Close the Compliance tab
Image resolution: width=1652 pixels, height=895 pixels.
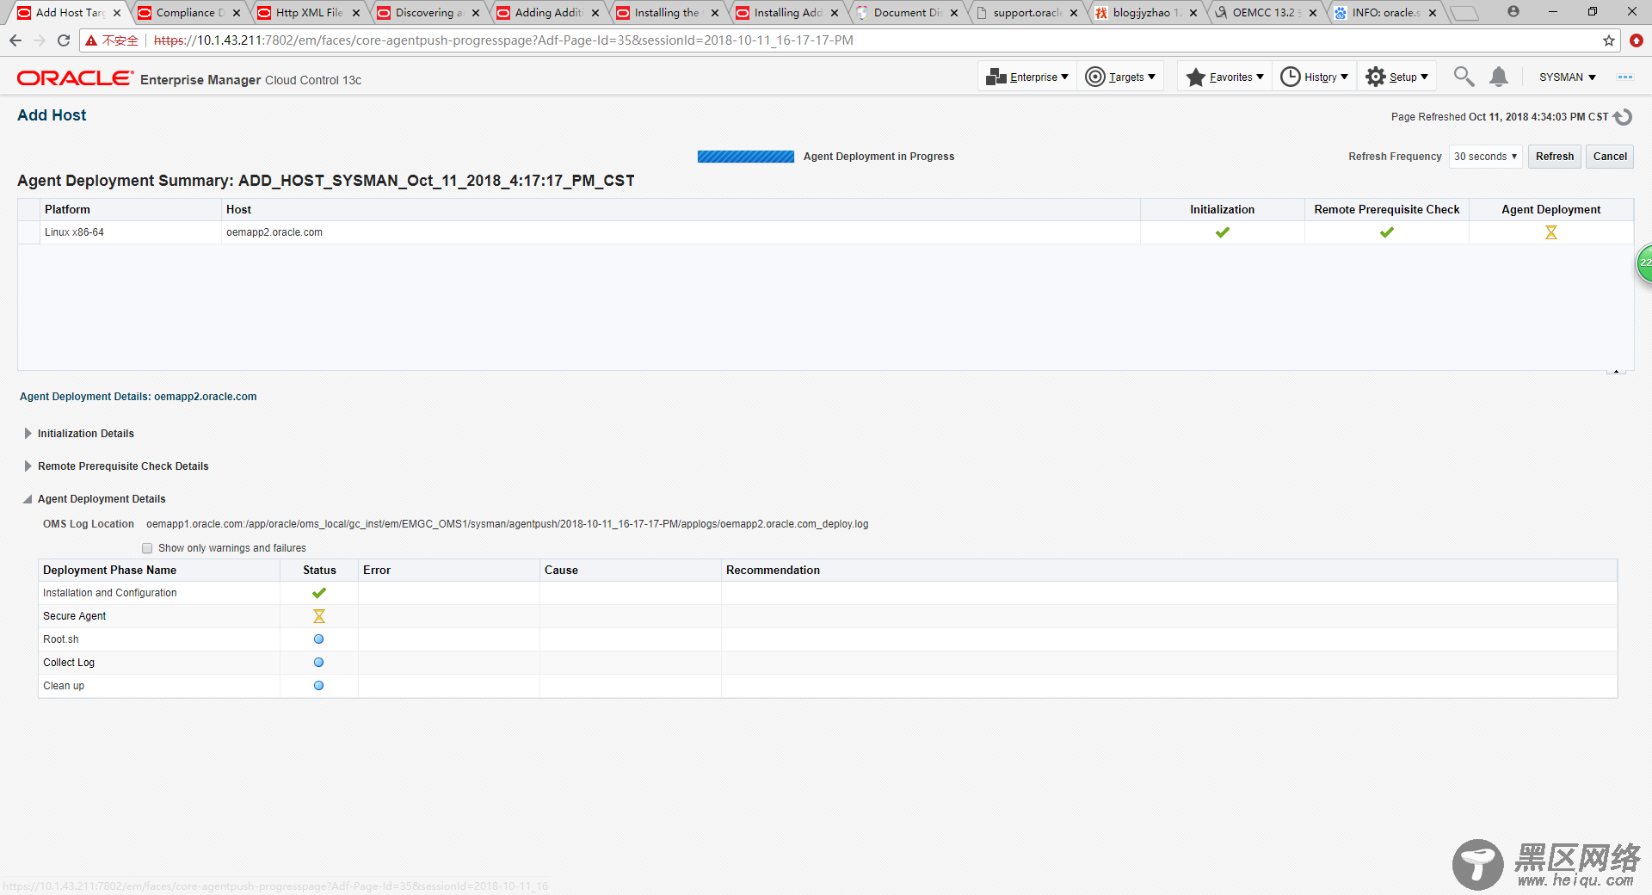237,13
